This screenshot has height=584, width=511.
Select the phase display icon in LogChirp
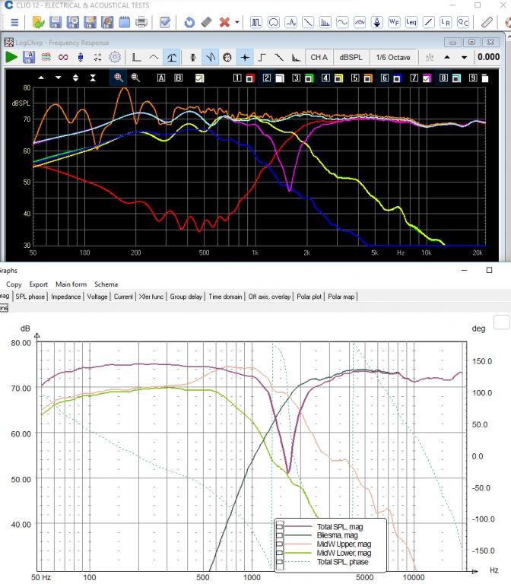click(193, 57)
